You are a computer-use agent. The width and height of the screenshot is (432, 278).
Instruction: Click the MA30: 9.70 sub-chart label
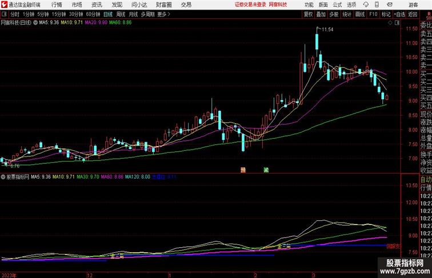(x=87, y=177)
